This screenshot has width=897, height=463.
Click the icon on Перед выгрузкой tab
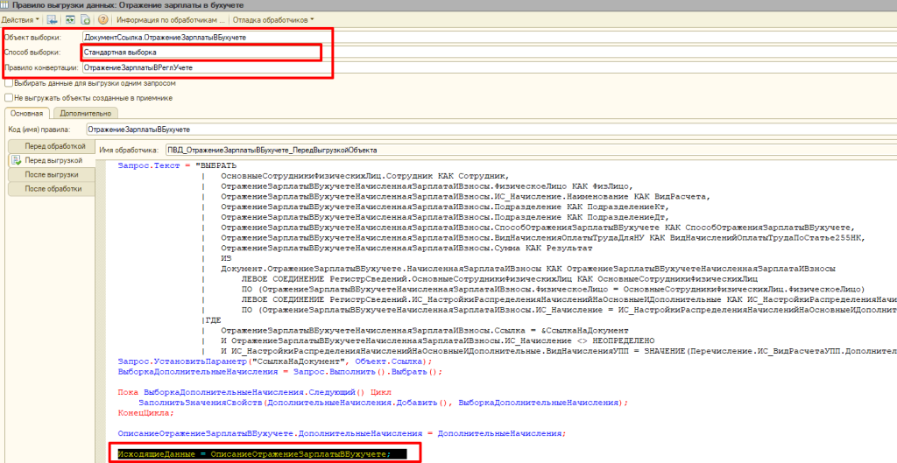click(16, 160)
